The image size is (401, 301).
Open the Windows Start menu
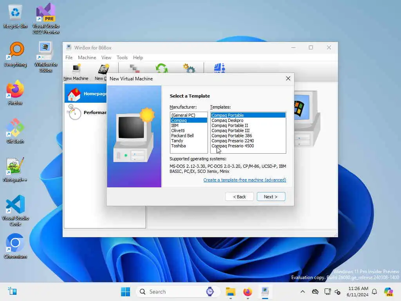click(x=125, y=292)
